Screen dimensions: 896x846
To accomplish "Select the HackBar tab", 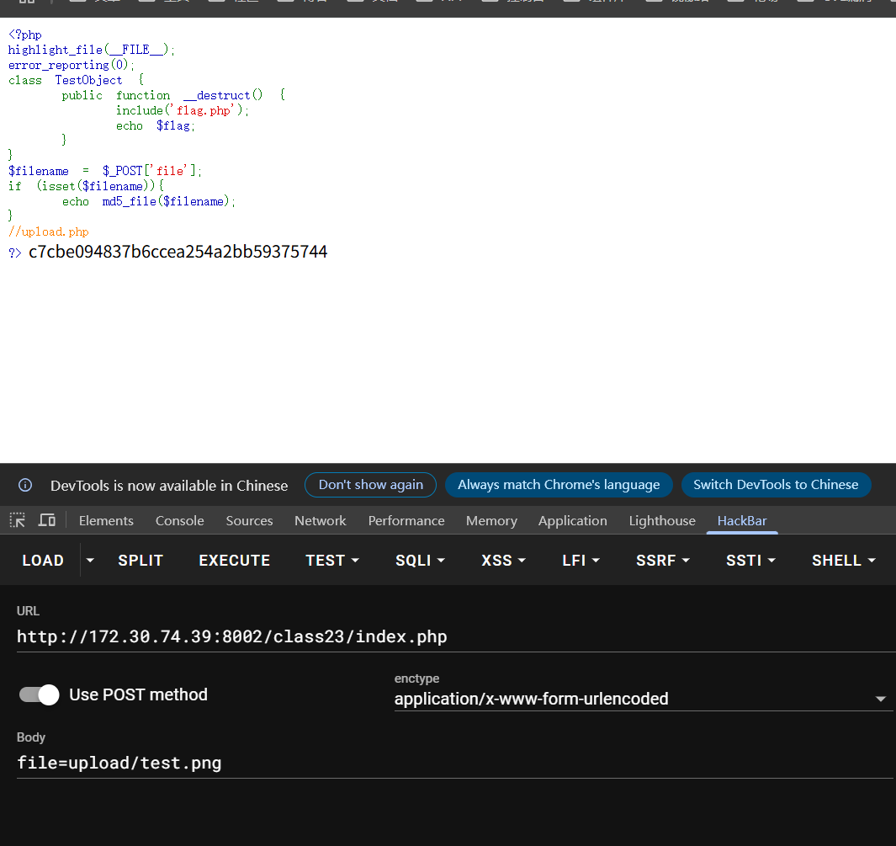I will 742,521.
